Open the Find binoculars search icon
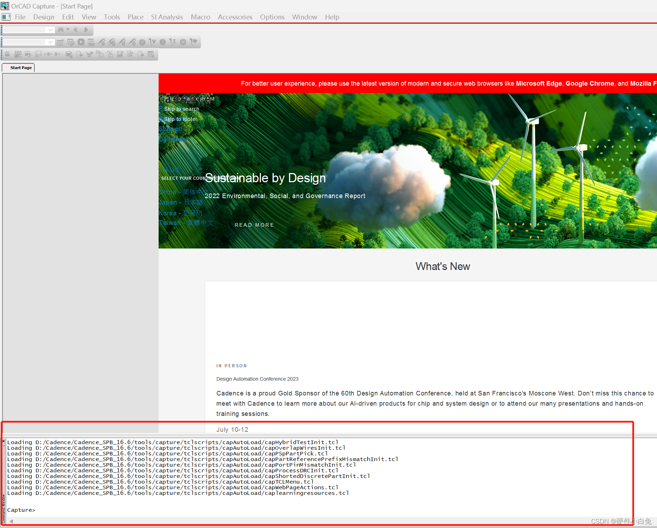Viewport: 657px width, 528px height. [x=61, y=30]
